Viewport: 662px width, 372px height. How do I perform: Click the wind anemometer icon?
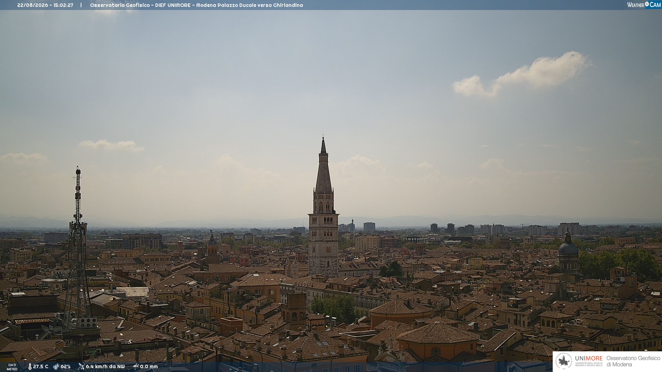click(x=81, y=366)
